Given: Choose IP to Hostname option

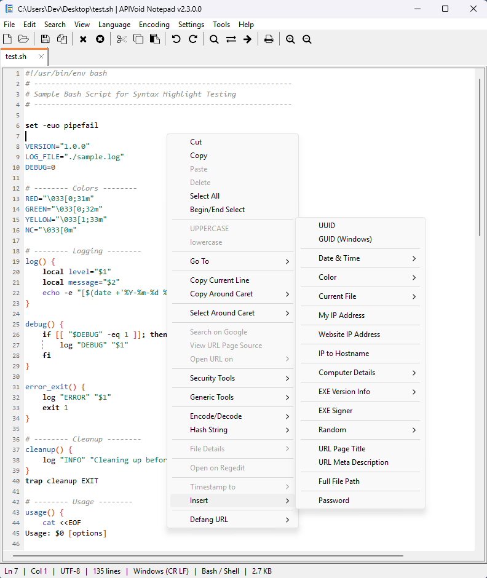Looking at the screenshot, I should tap(360, 354).
